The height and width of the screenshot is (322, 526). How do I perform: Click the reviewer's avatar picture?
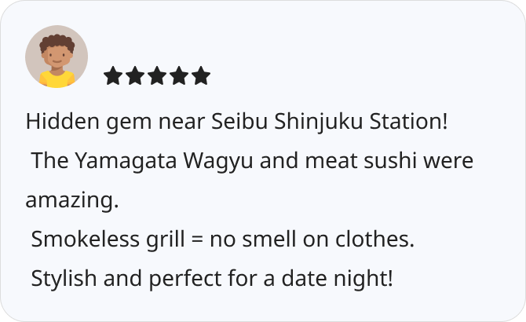56,57
